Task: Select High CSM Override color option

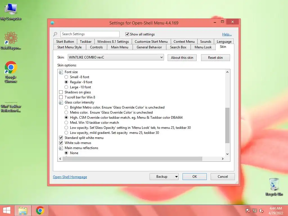Action: 66,118
